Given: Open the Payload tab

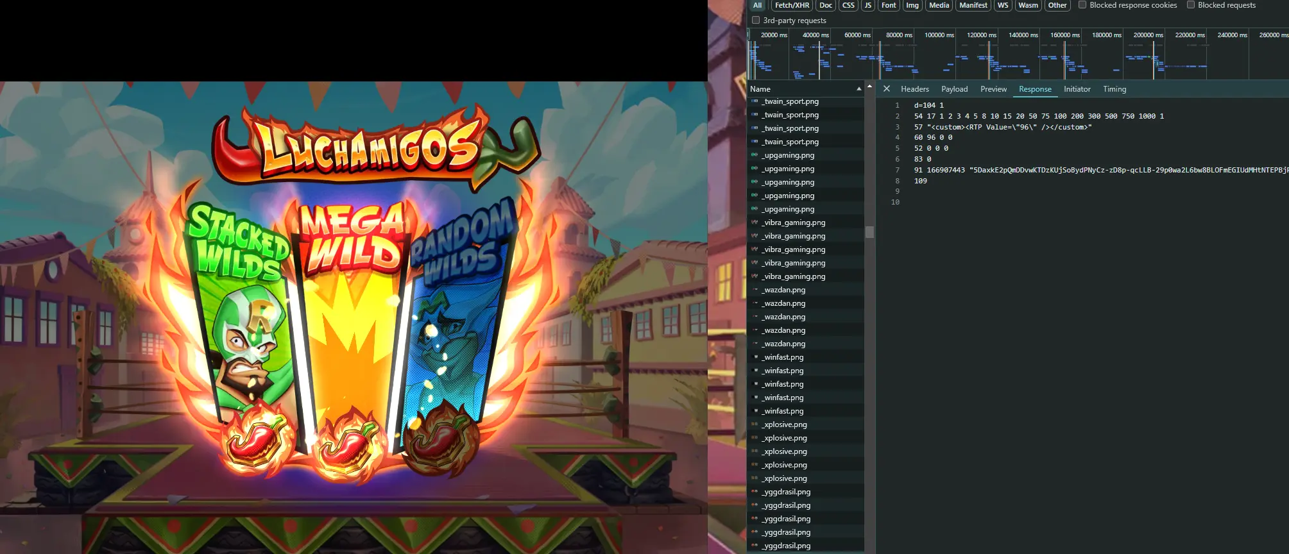Looking at the screenshot, I should coord(954,89).
